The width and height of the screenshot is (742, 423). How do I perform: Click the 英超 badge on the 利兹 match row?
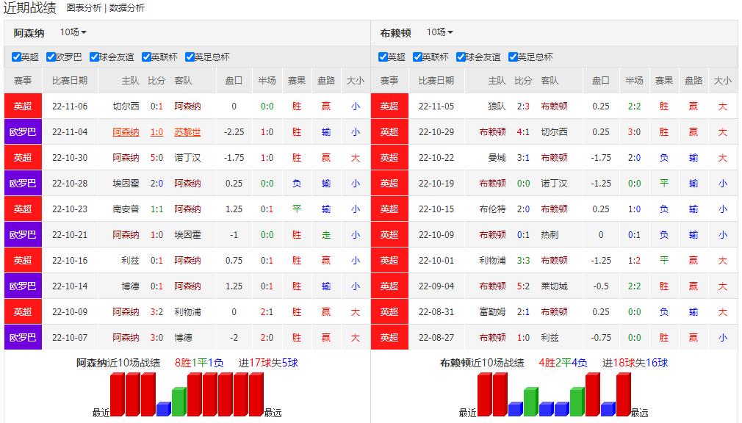click(22, 260)
